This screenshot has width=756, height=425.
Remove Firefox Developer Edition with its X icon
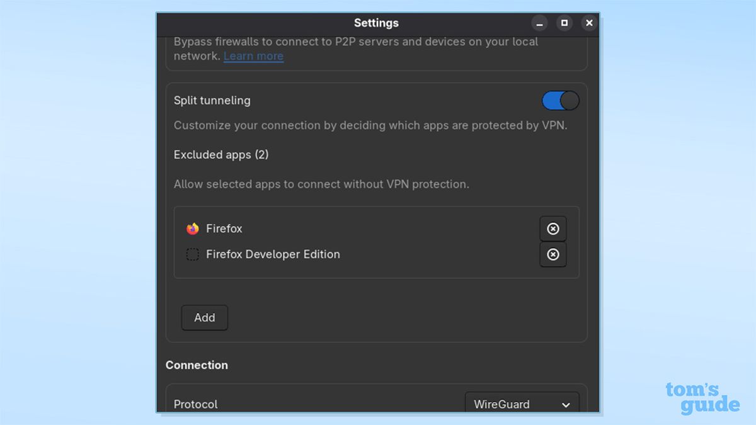(553, 254)
